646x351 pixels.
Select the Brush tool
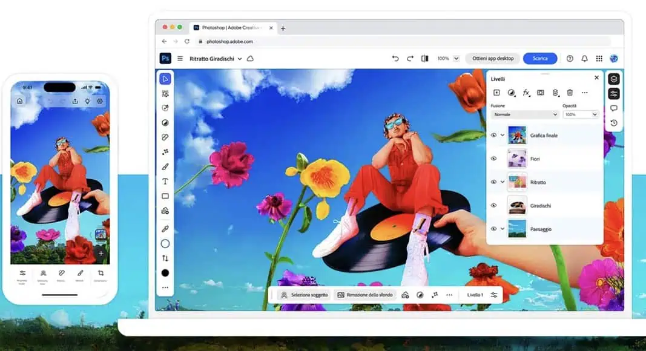[x=165, y=166]
